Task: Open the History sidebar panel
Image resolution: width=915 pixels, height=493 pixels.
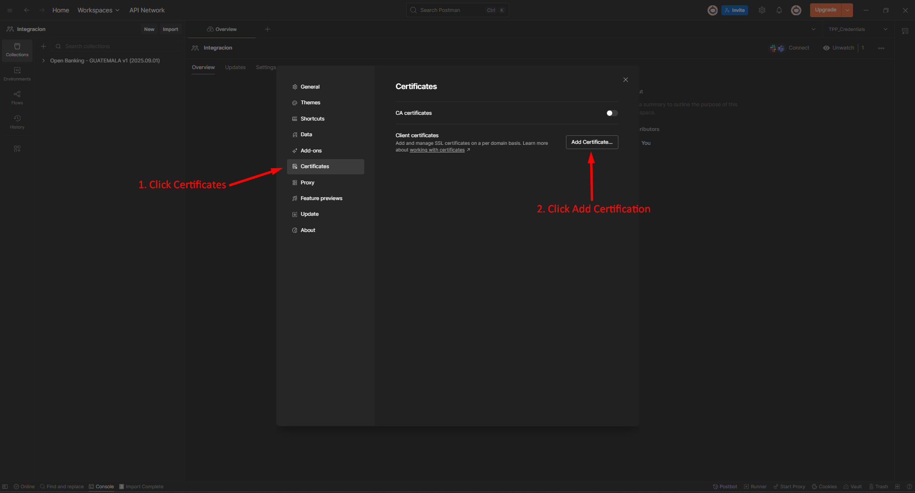Action: click(x=17, y=122)
